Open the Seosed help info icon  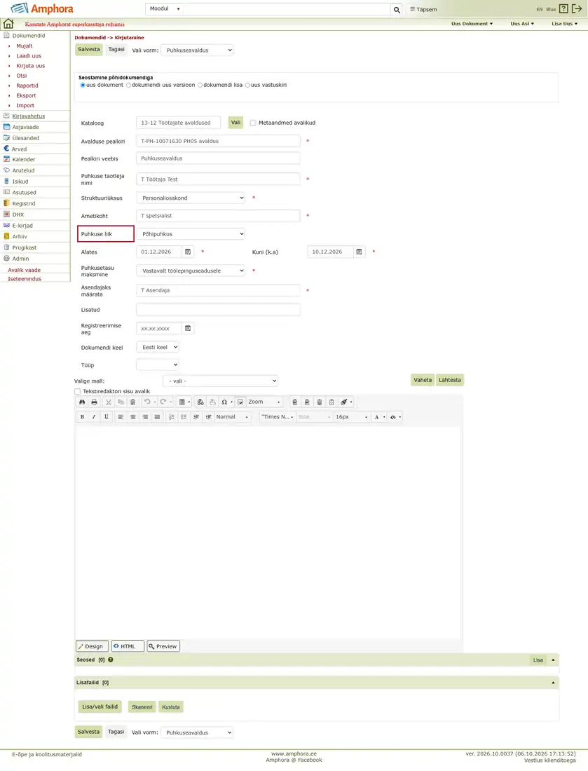click(111, 660)
